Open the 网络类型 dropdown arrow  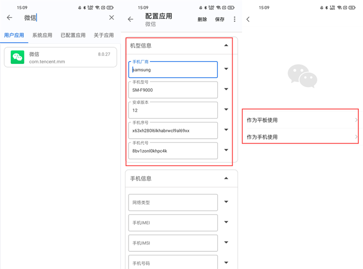[226, 202]
